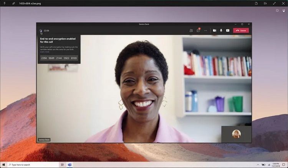The height and width of the screenshot is (168, 288).
Task: Open the viewer's list options menu icon
Action: pos(265,3)
